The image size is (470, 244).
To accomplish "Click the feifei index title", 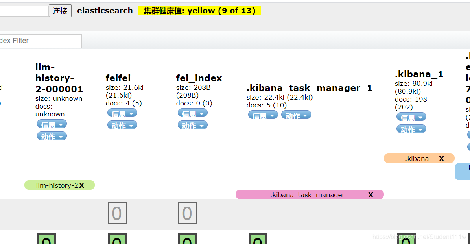I will [118, 78].
